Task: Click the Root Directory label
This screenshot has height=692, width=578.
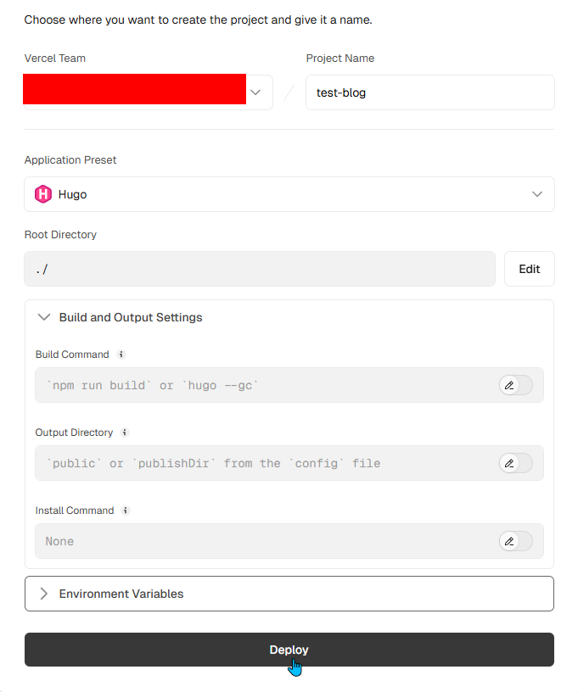Action: pyautogui.click(x=60, y=234)
